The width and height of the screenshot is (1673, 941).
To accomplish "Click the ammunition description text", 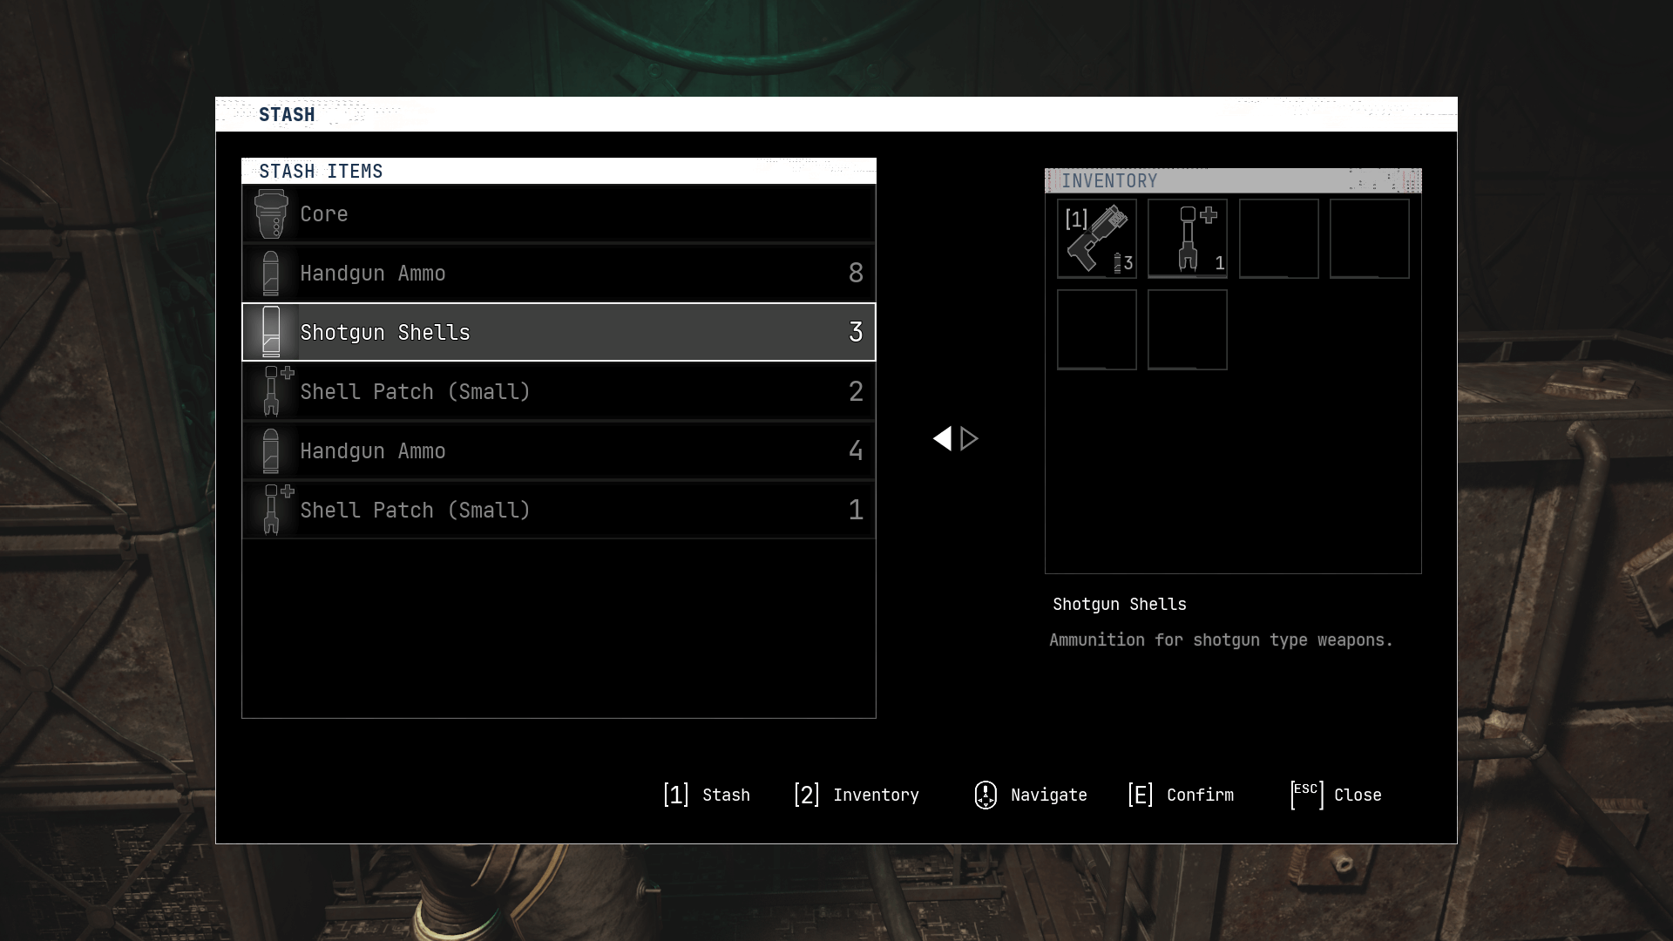I will point(1221,640).
